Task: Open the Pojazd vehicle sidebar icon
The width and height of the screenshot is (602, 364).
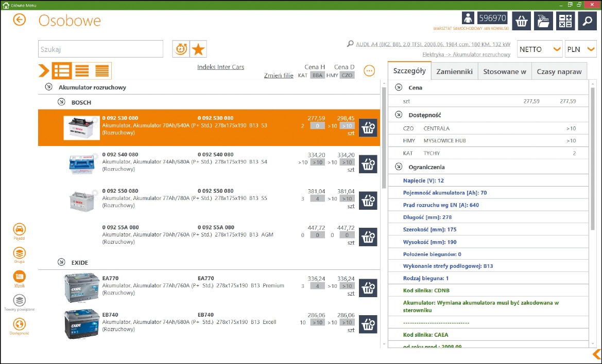Action: (x=19, y=230)
